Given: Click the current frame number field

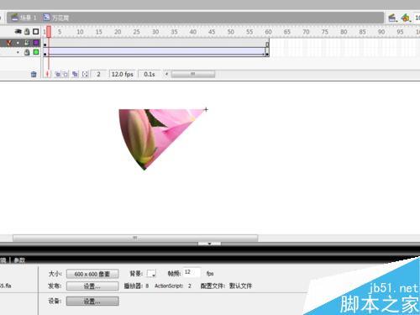Looking at the screenshot, I should pyautogui.click(x=98, y=74).
